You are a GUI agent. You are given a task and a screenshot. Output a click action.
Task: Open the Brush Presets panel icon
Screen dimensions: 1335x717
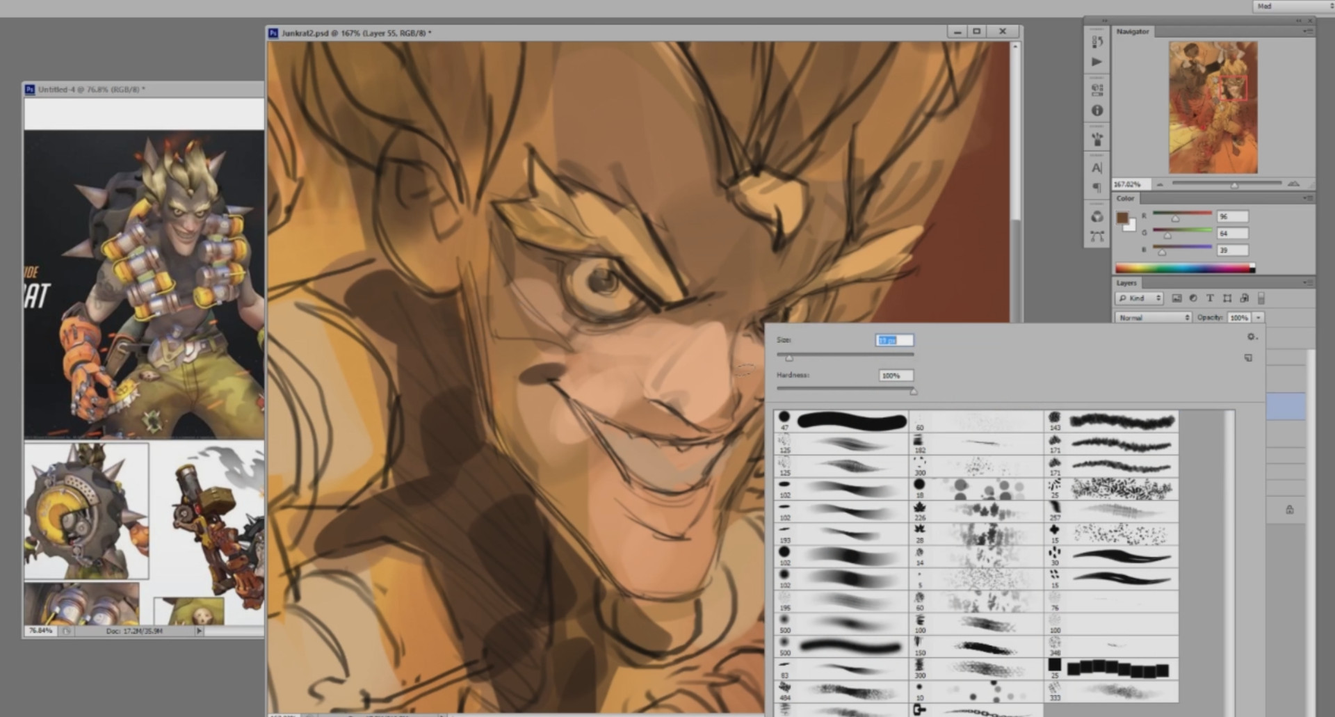1097,139
